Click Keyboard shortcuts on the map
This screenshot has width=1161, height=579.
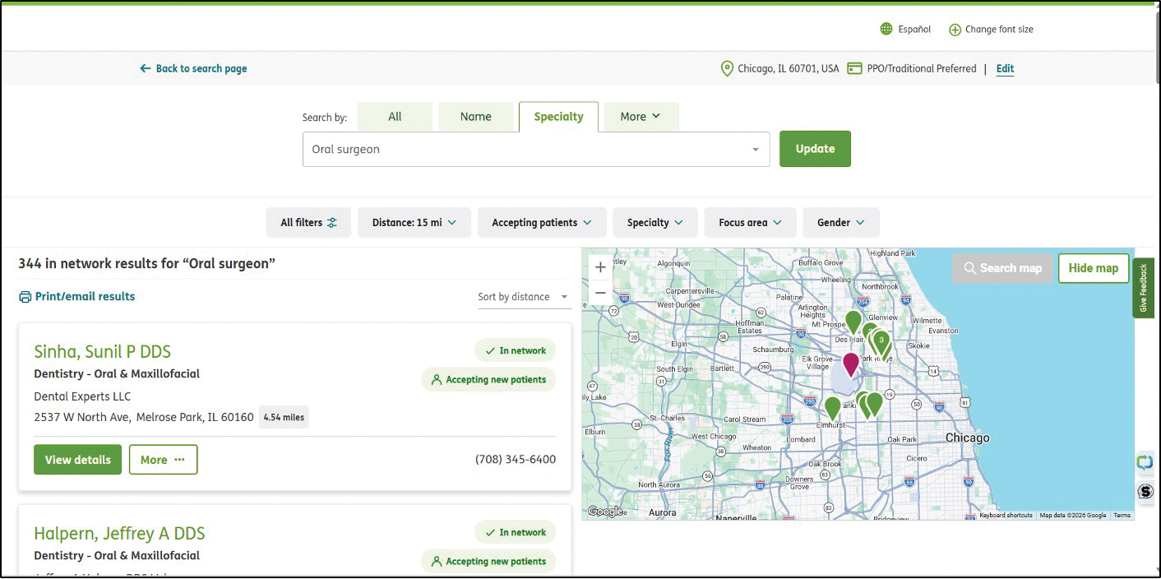click(x=1006, y=515)
